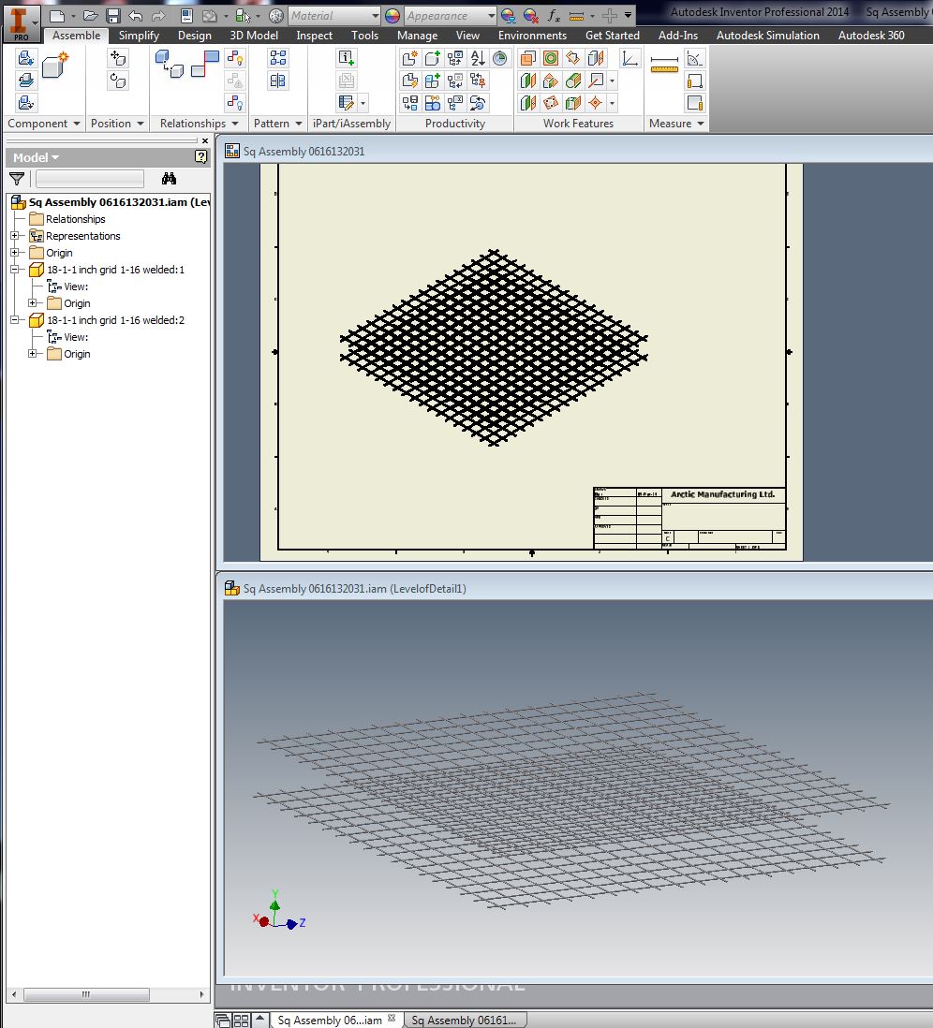Toggle the browser filter funnel
Image resolution: width=933 pixels, height=1028 pixels.
pos(17,178)
